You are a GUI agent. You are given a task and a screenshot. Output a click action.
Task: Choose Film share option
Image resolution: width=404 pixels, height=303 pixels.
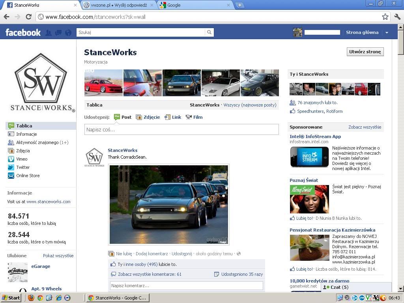click(194, 117)
